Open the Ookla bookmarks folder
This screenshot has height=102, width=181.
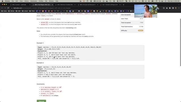click(4, 11)
